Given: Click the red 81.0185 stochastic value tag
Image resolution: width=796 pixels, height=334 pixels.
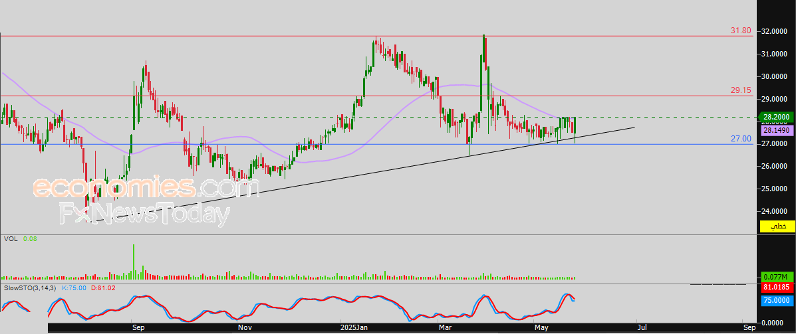Looking at the screenshot, I should [x=777, y=288].
